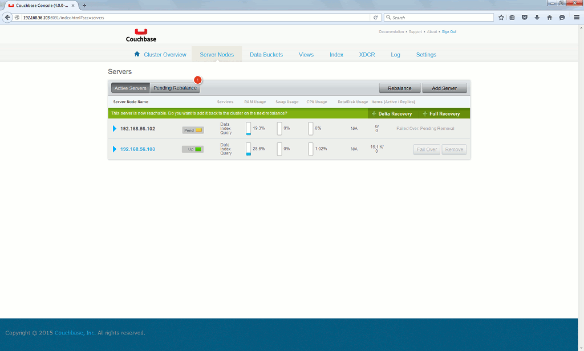Reload the page with the refresh icon
The width and height of the screenshot is (584, 351).
pyautogui.click(x=375, y=18)
